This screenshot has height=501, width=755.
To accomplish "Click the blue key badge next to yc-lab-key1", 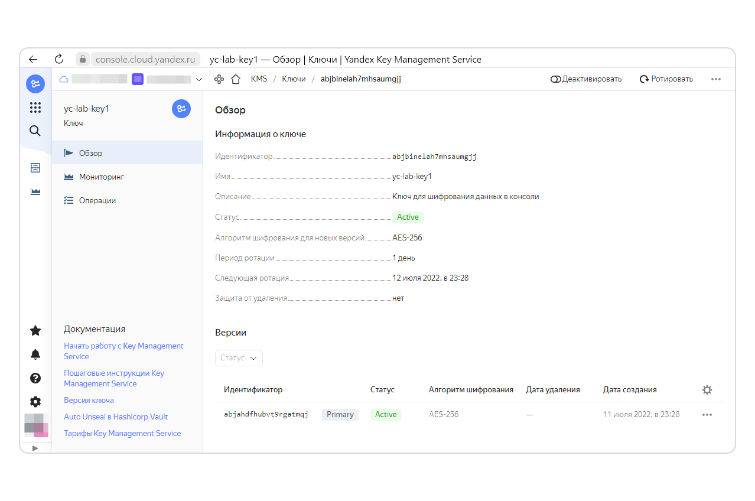I will (181, 109).
